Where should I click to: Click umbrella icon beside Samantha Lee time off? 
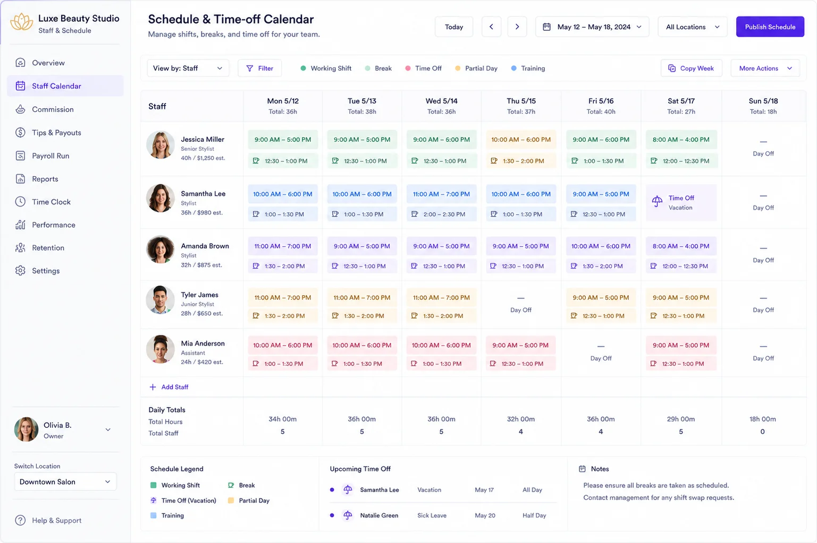click(x=348, y=490)
